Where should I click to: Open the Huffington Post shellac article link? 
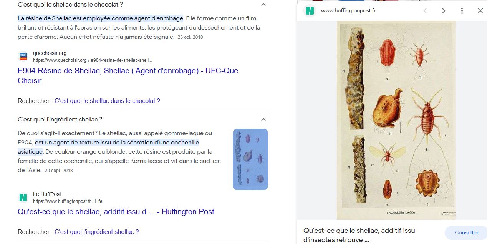[116, 212]
